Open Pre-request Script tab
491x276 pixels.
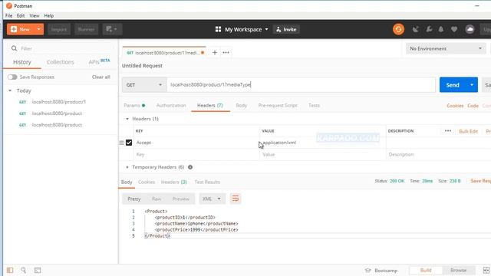(278, 106)
